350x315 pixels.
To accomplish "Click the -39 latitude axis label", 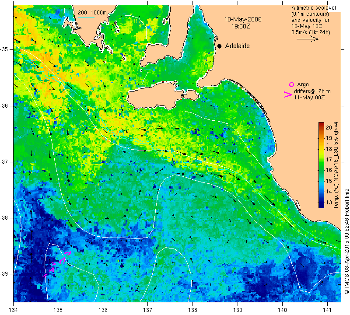I will click(4, 274).
